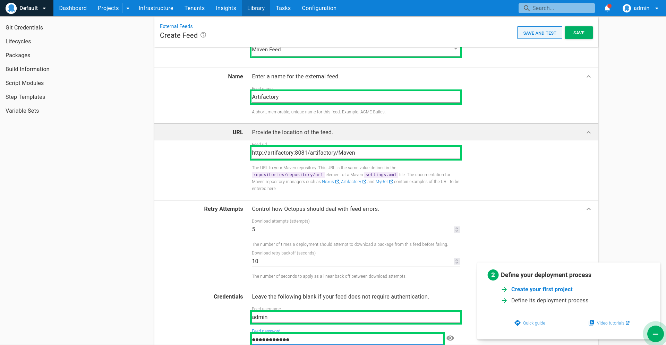Minimize the getting started panel button
This screenshot has height=345, width=666.
point(655,334)
